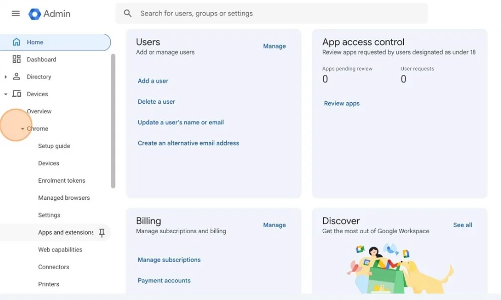Pin the Apps and extensions item
Image resolution: width=501 pixels, height=300 pixels.
click(x=102, y=233)
